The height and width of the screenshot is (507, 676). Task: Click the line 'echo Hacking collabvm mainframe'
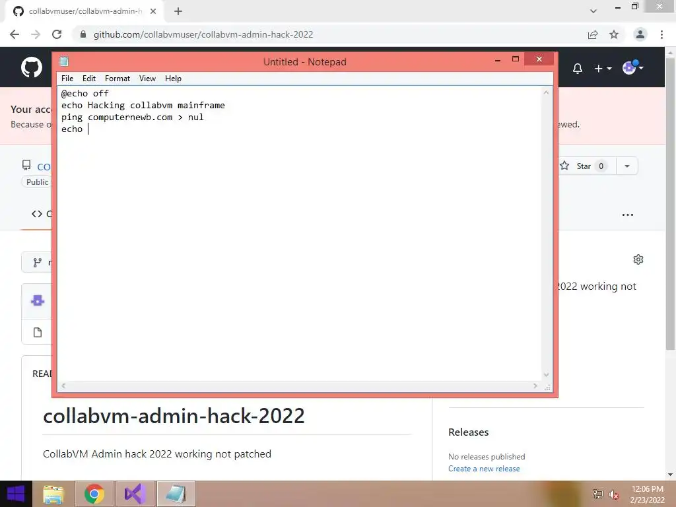[143, 105]
